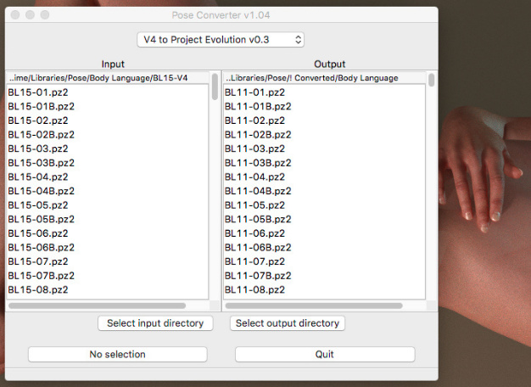Click the No selection button
531x387 pixels.
pos(118,354)
